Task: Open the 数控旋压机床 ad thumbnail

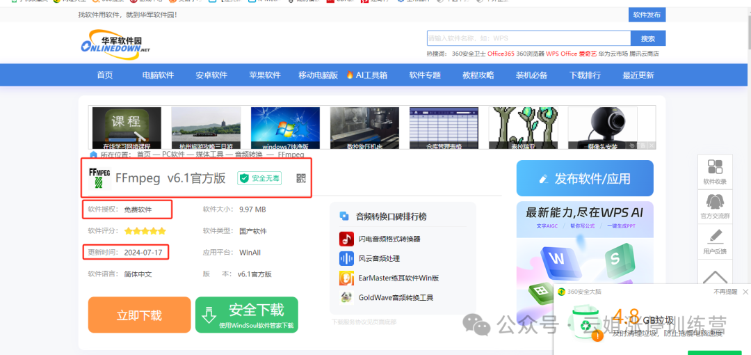Action: (x=364, y=127)
